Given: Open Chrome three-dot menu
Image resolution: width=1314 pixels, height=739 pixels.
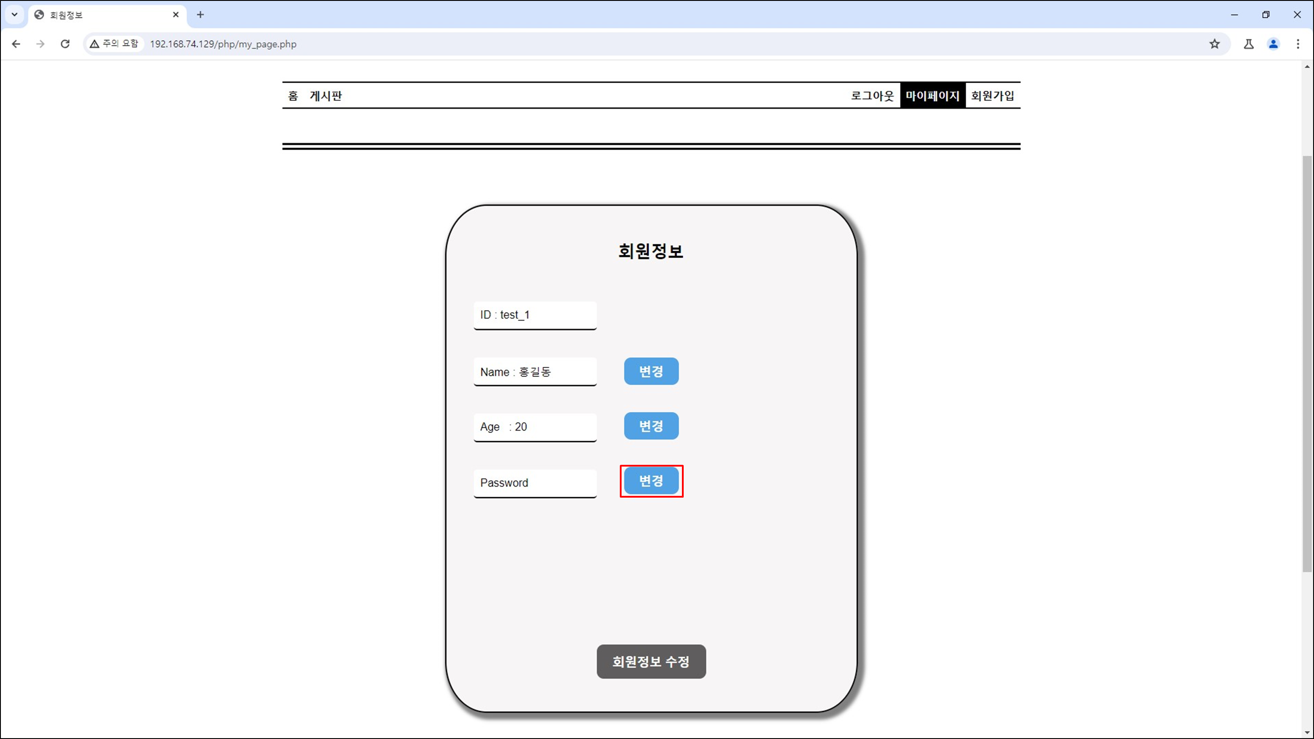Looking at the screenshot, I should pos(1298,44).
